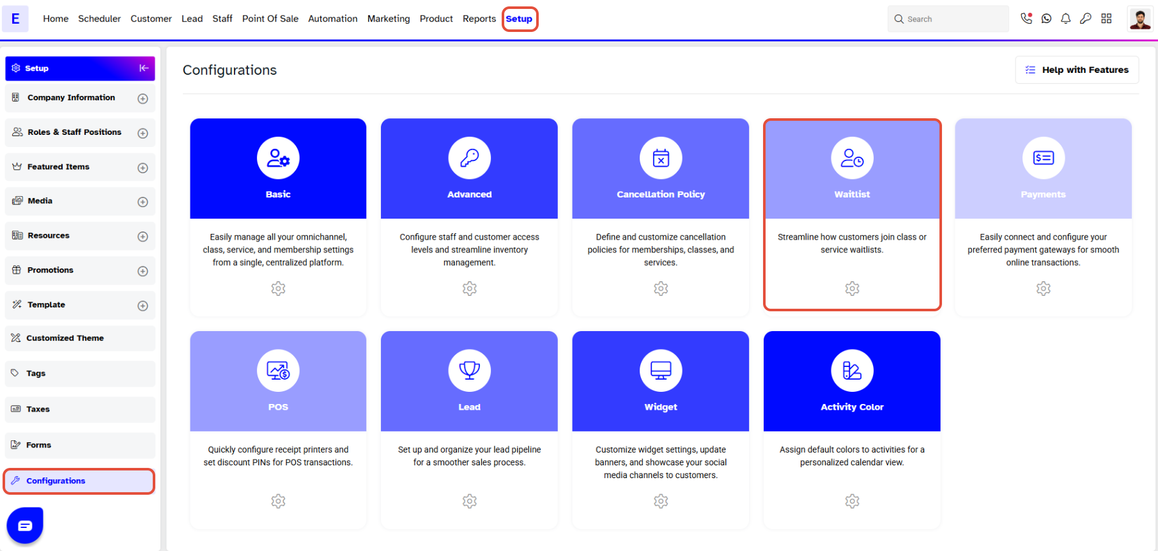Open the Point Of Sale menu
The height and width of the screenshot is (551, 1158).
[x=270, y=19]
